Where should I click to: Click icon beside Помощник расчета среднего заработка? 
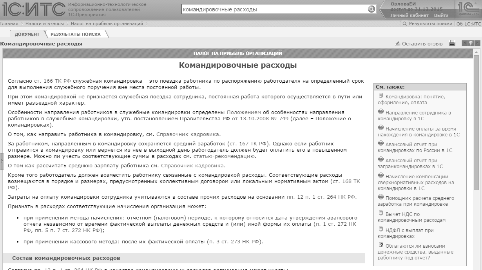point(381,198)
